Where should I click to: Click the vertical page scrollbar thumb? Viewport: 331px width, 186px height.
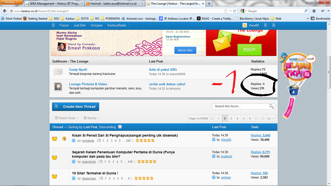(329, 72)
